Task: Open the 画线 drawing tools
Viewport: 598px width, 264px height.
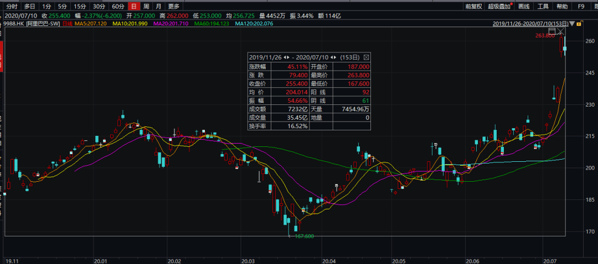Action: (524, 7)
